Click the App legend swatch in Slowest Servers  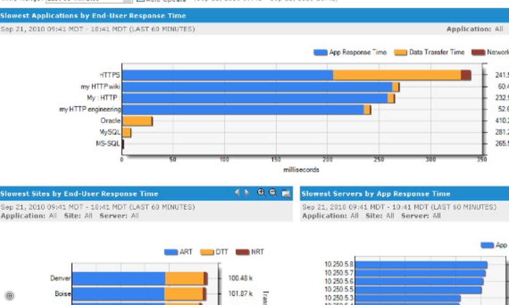[487, 245]
